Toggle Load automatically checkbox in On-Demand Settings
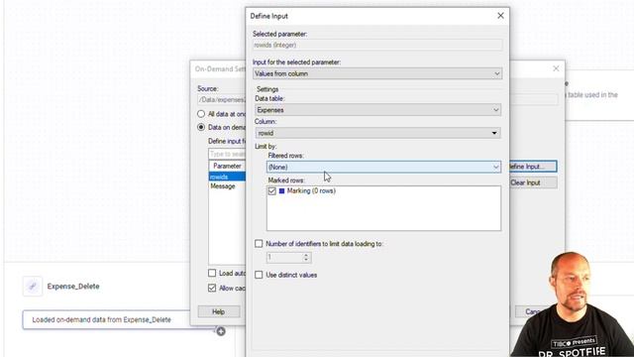The width and height of the screenshot is (634, 357). point(212,274)
